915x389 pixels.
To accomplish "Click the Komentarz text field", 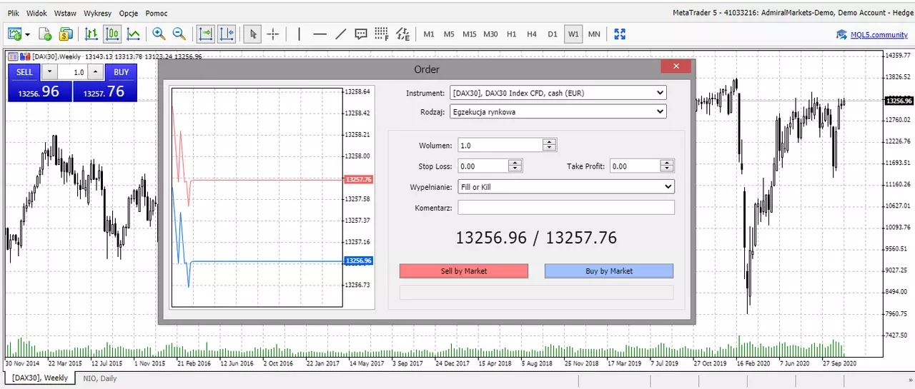I will tap(566, 208).
